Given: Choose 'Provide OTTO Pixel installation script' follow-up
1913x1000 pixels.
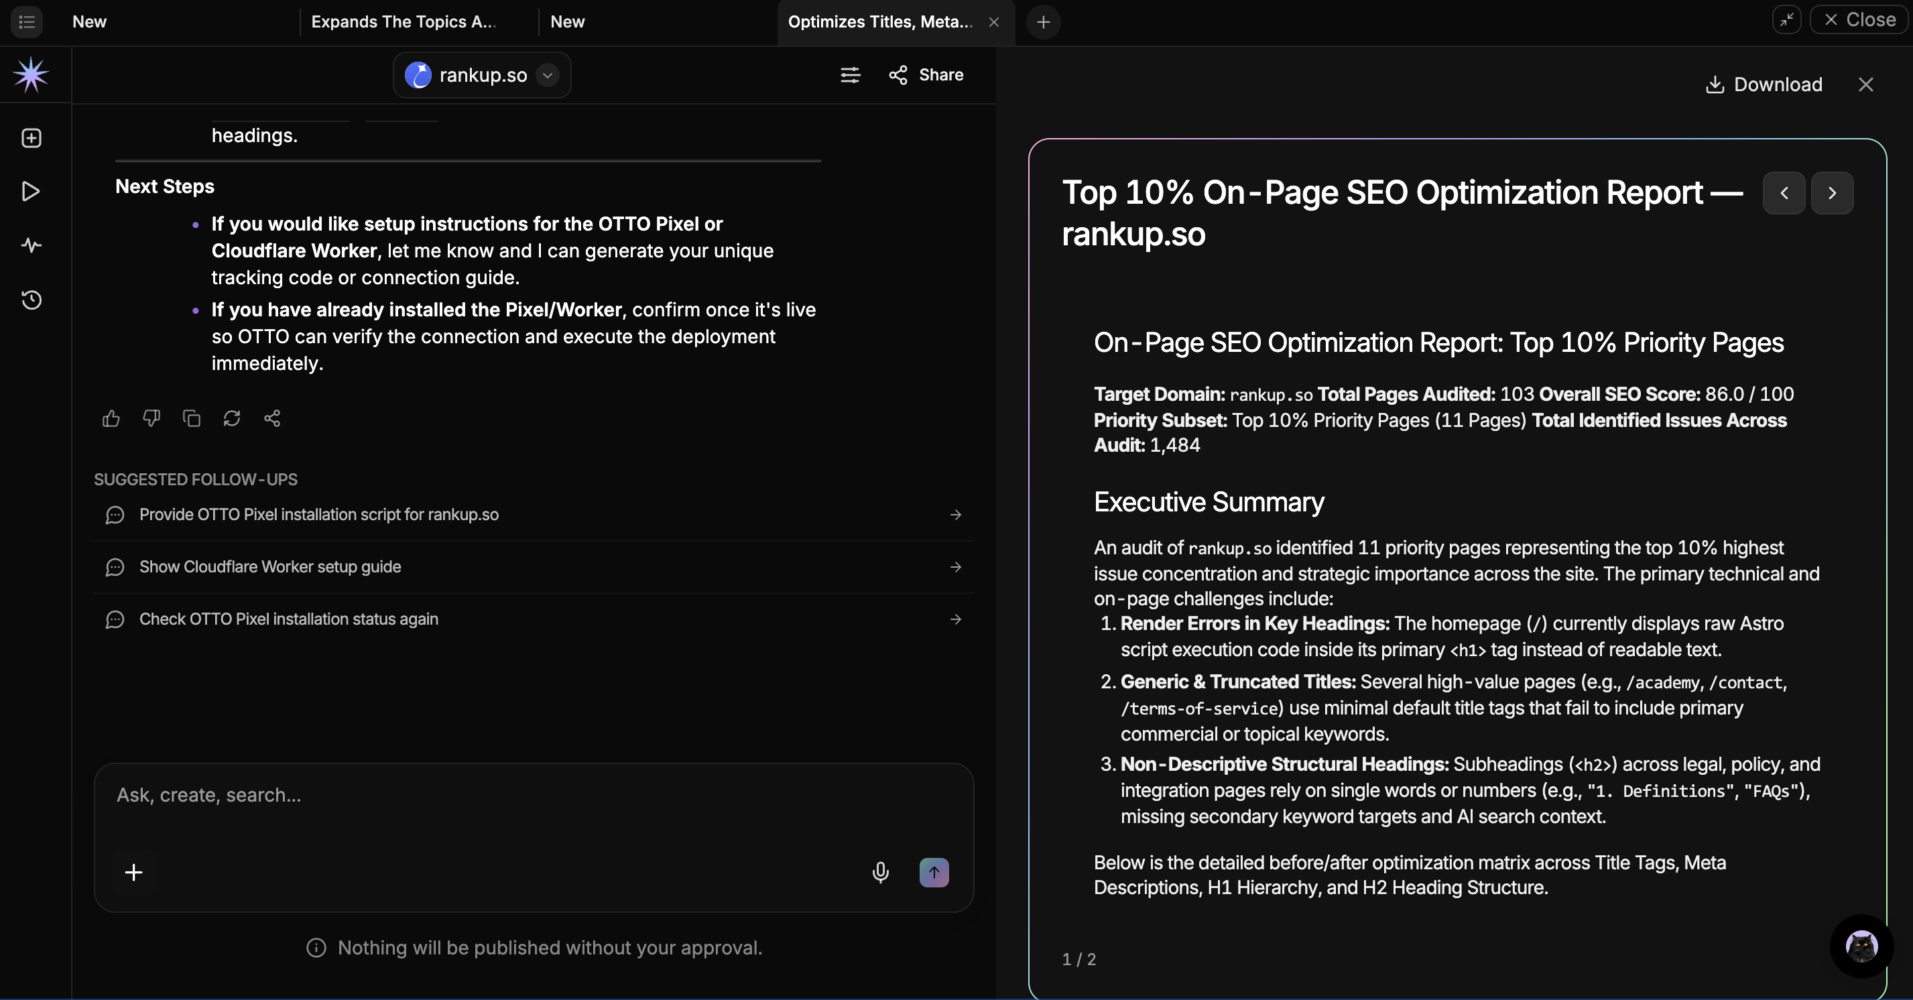Looking at the screenshot, I should (x=534, y=515).
